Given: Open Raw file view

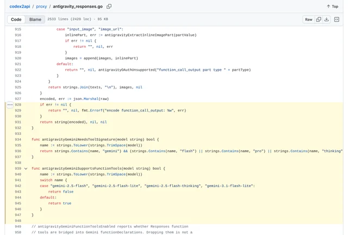Looking at the screenshot, I should [308, 20].
